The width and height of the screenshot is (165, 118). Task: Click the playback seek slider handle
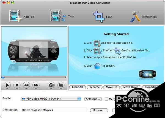point(3,77)
